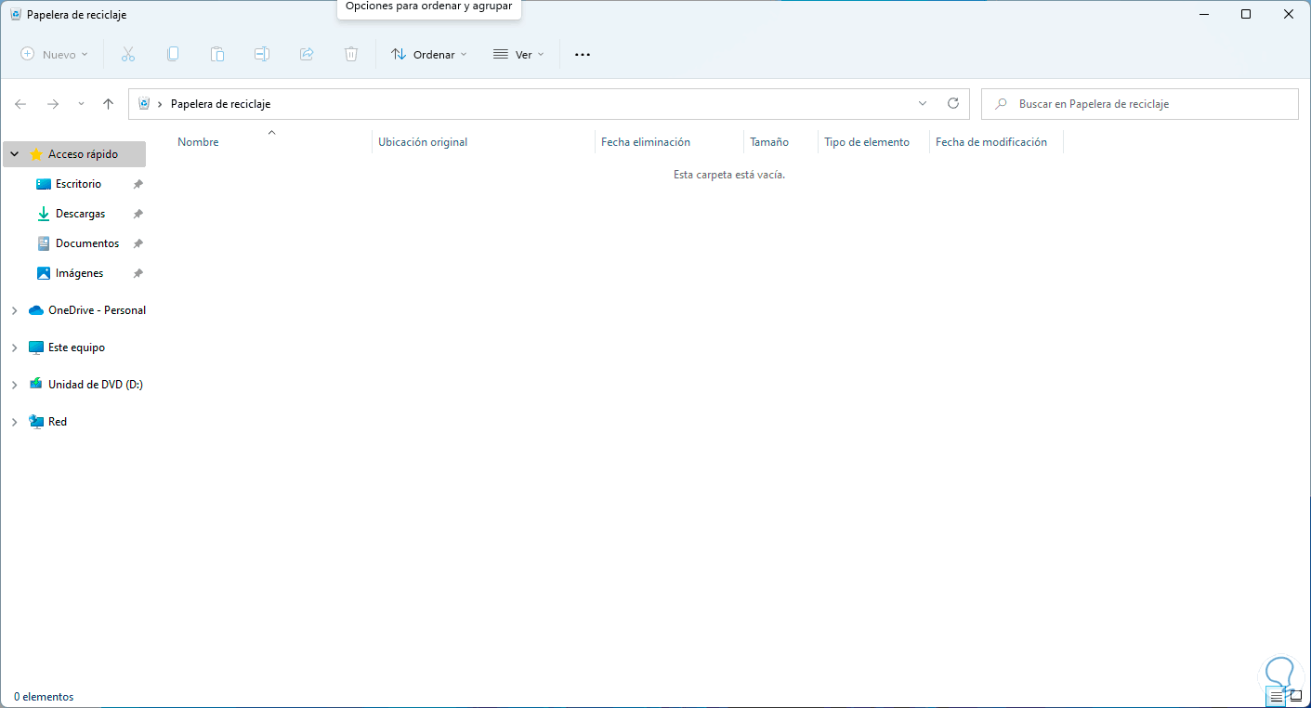Minimize the Papelera de reciclaje window

1202,14
